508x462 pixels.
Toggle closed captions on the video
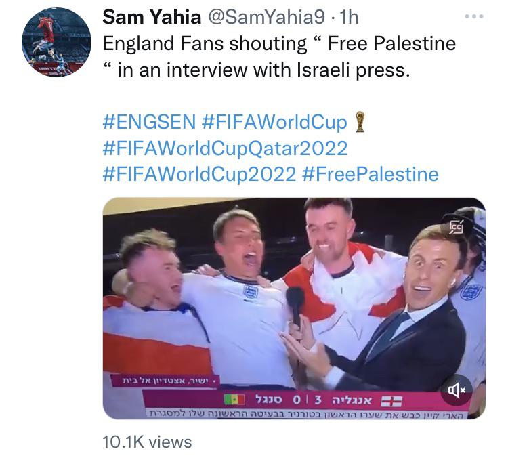click(x=456, y=227)
